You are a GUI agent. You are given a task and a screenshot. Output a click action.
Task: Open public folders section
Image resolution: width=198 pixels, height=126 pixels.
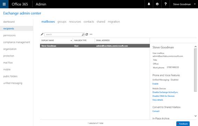point(10,76)
